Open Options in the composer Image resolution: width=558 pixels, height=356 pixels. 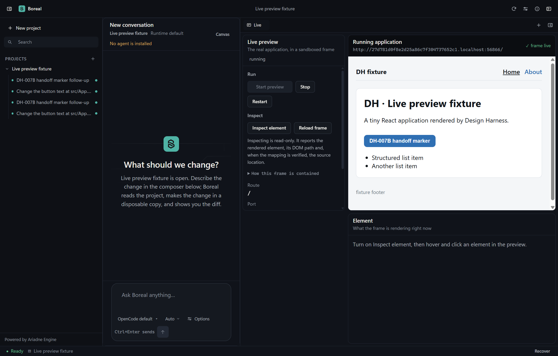pyautogui.click(x=198, y=319)
